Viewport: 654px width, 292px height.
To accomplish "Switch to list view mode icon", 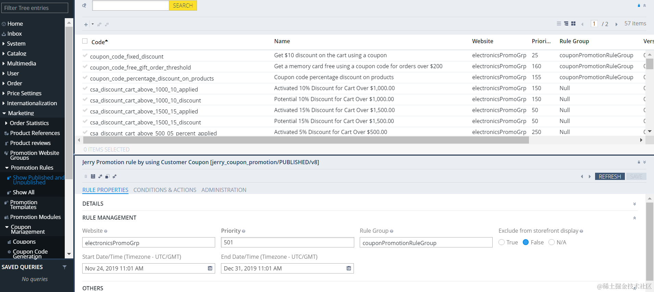I will [559, 24].
